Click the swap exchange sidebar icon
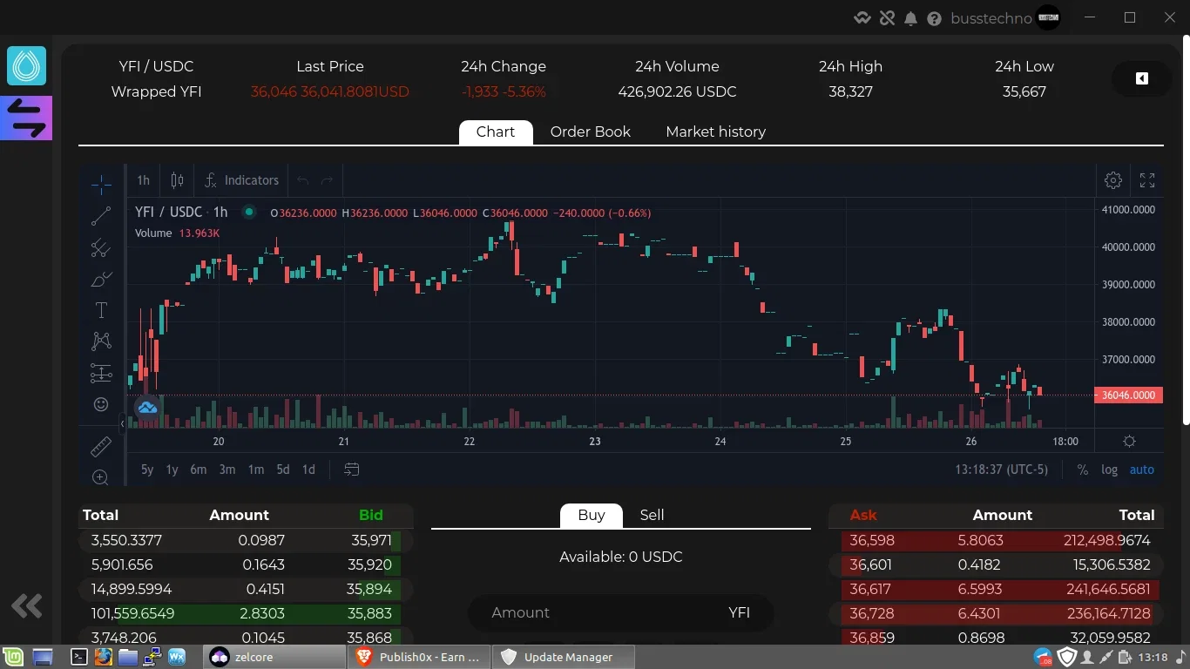 tap(27, 118)
